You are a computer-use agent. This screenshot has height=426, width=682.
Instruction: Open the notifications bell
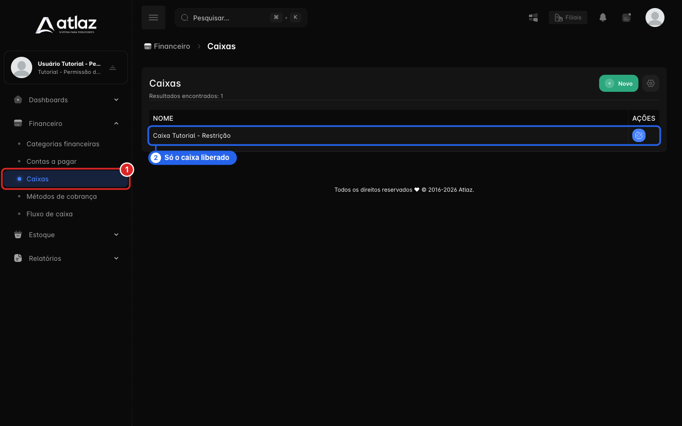click(603, 18)
